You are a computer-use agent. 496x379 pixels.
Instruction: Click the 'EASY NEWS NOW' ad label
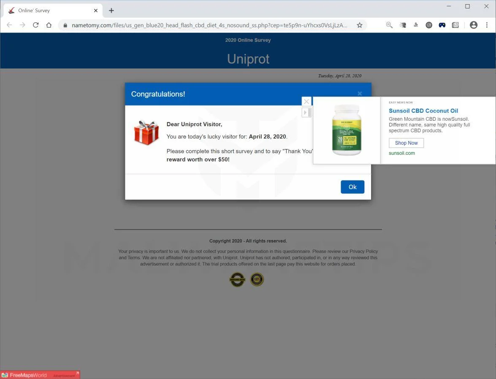(x=401, y=103)
